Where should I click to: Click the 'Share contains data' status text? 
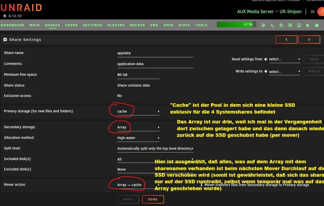(133, 85)
